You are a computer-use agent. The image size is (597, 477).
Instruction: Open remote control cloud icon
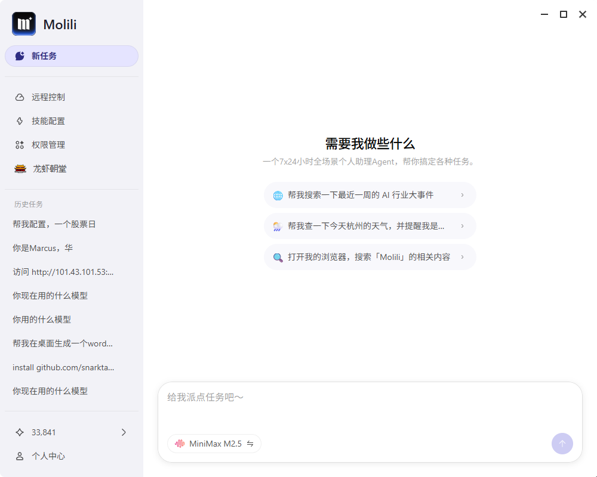tap(20, 97)
